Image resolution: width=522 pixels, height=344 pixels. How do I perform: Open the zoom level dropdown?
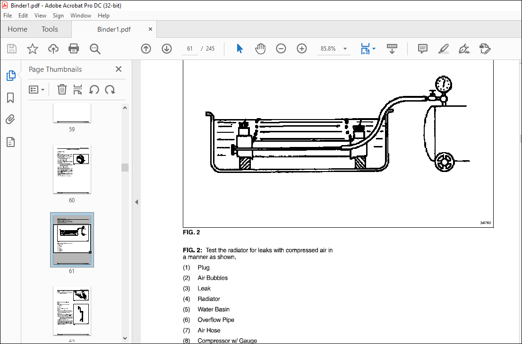point(345,49)
